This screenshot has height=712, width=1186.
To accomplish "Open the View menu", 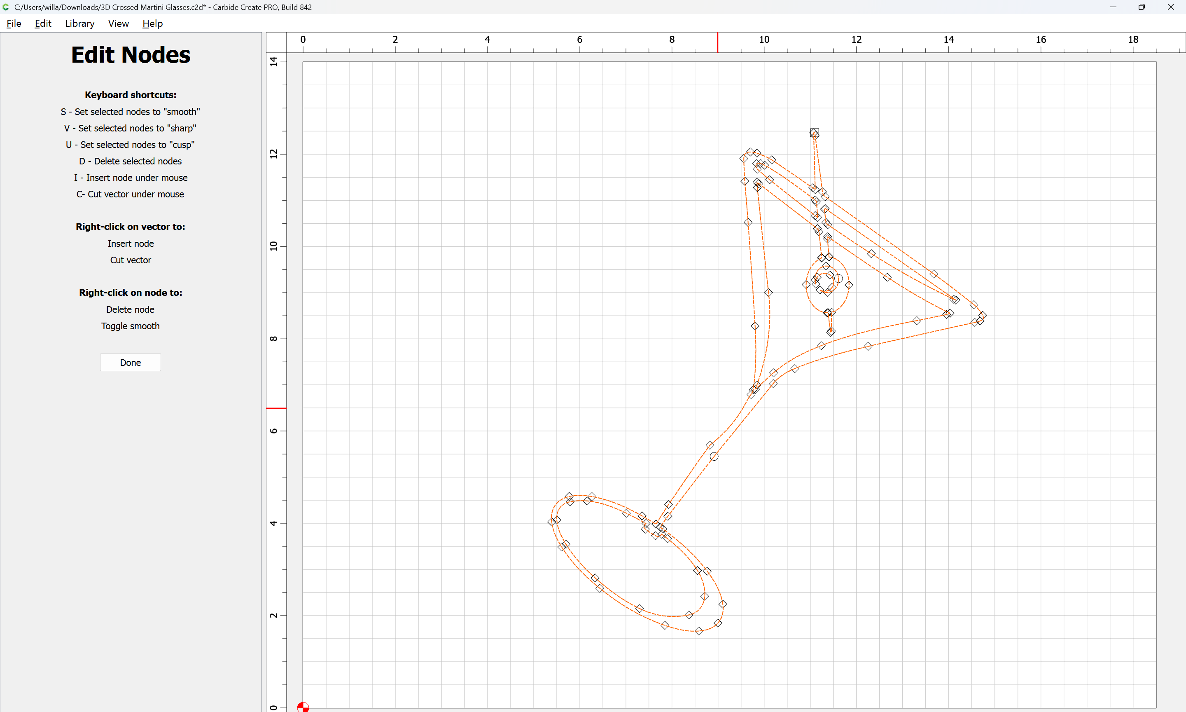I will (x=118, y=23).
